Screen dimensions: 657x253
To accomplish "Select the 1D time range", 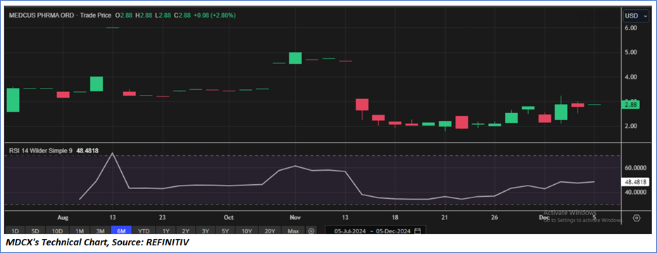I will pos(15,231).
